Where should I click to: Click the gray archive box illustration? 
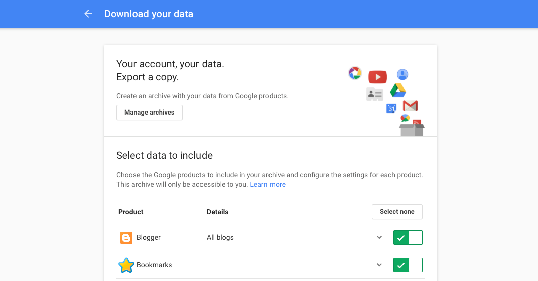[412, 130]
